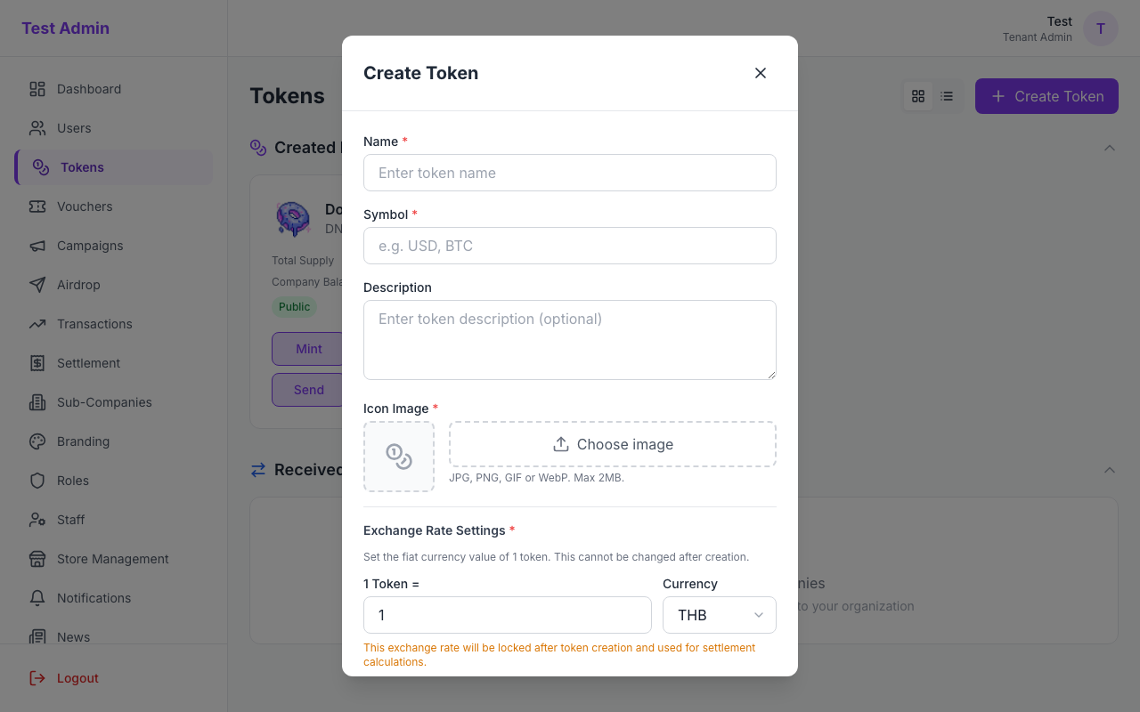1140x712 pixels.
Task: Click the Notifications bell icon
Action: (37, 598)
